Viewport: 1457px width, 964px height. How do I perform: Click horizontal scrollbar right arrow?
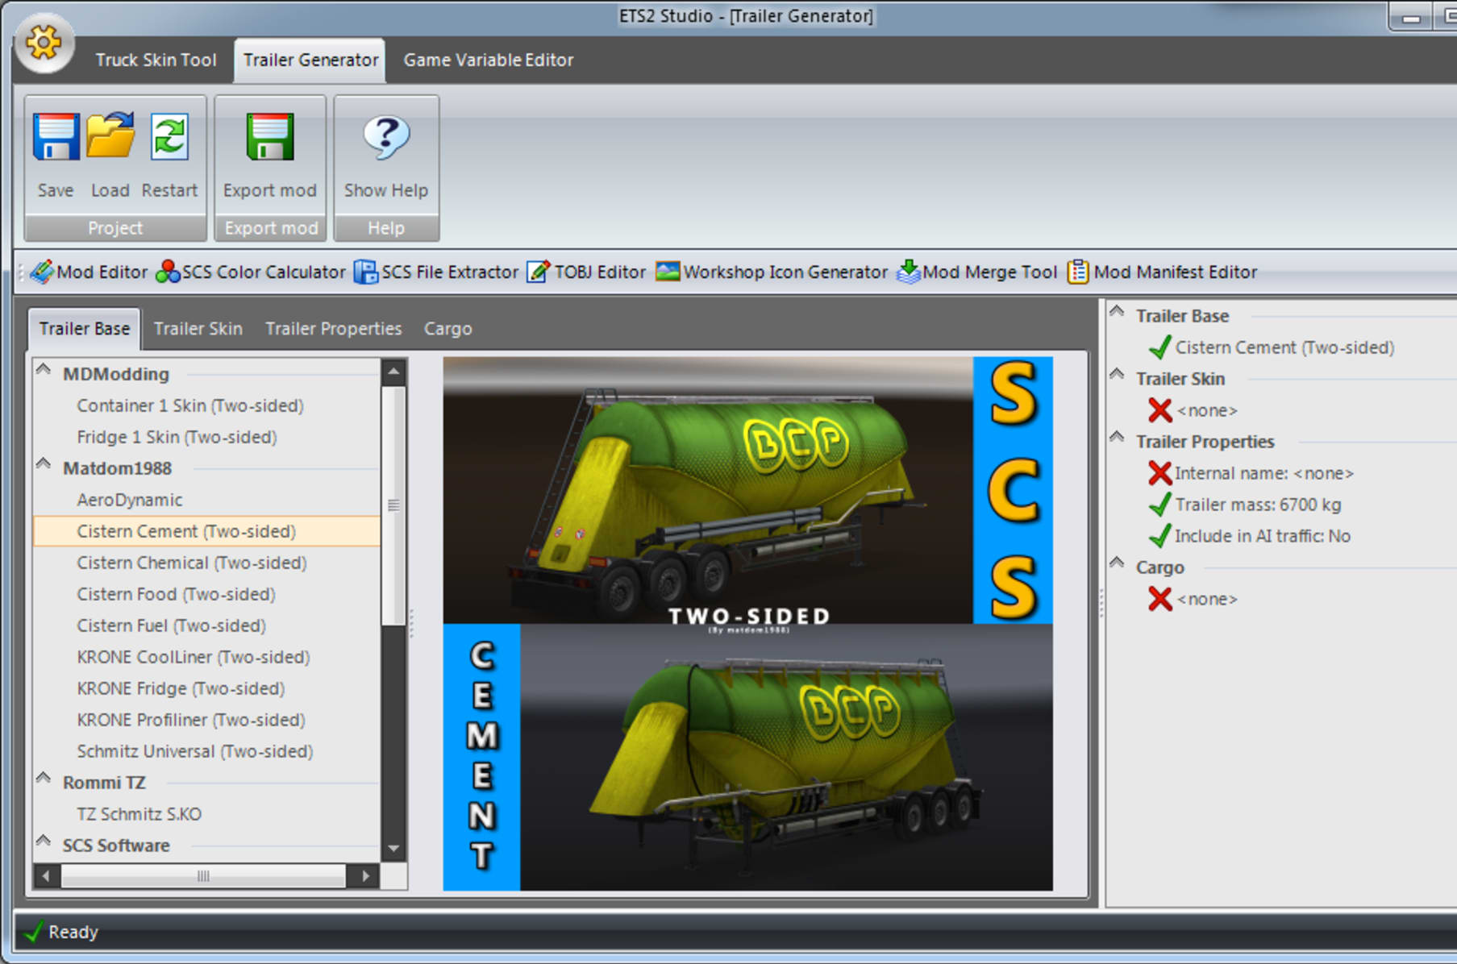pos(365,875)
